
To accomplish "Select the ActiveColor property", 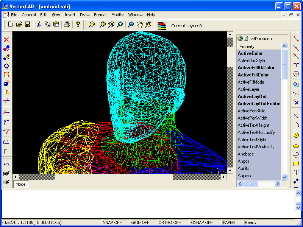I will tap(259, 53).
